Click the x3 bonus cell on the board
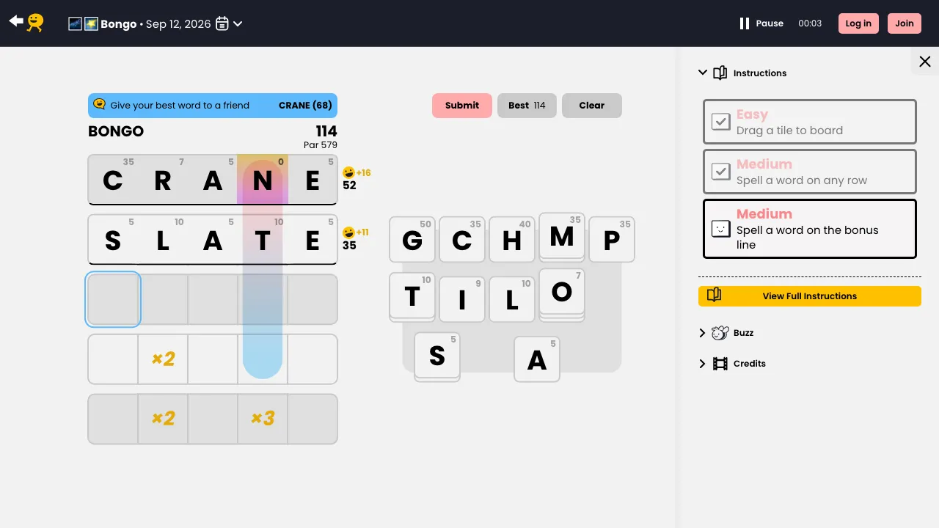Viewport: 939px width, 528px height. (x=263, y=419)
